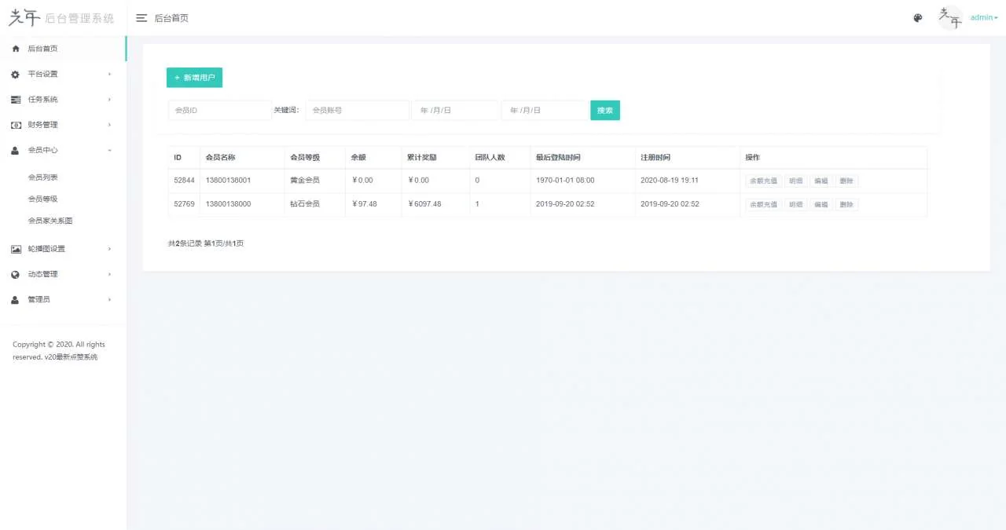Click 删除 for member 13800138000
The height and width of the screenshot is (530, 1006).
[x=846, y=205]
